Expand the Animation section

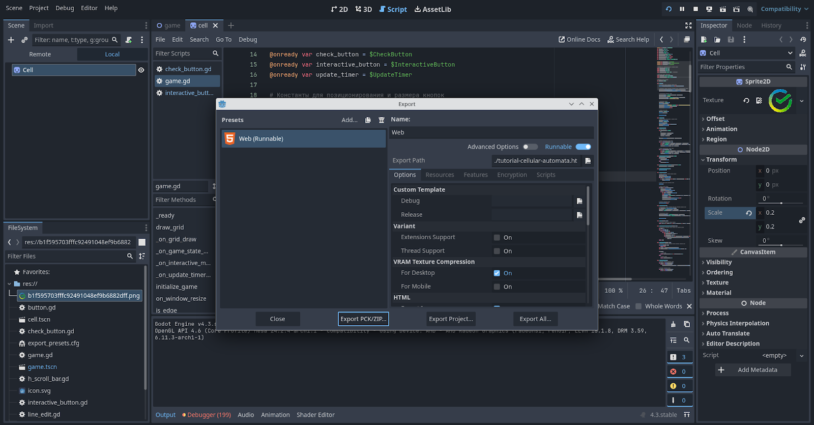click(721, 129)
